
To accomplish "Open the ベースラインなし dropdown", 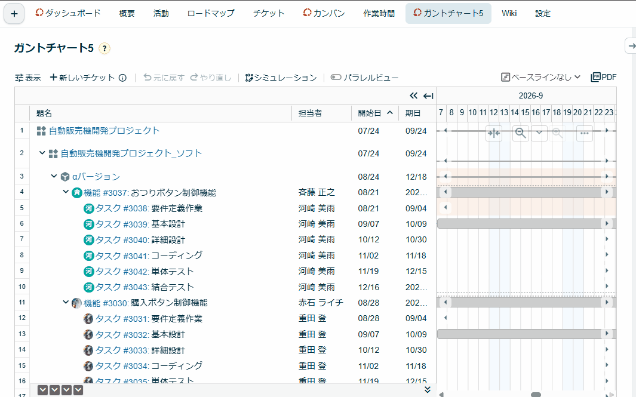I will 540,77.
